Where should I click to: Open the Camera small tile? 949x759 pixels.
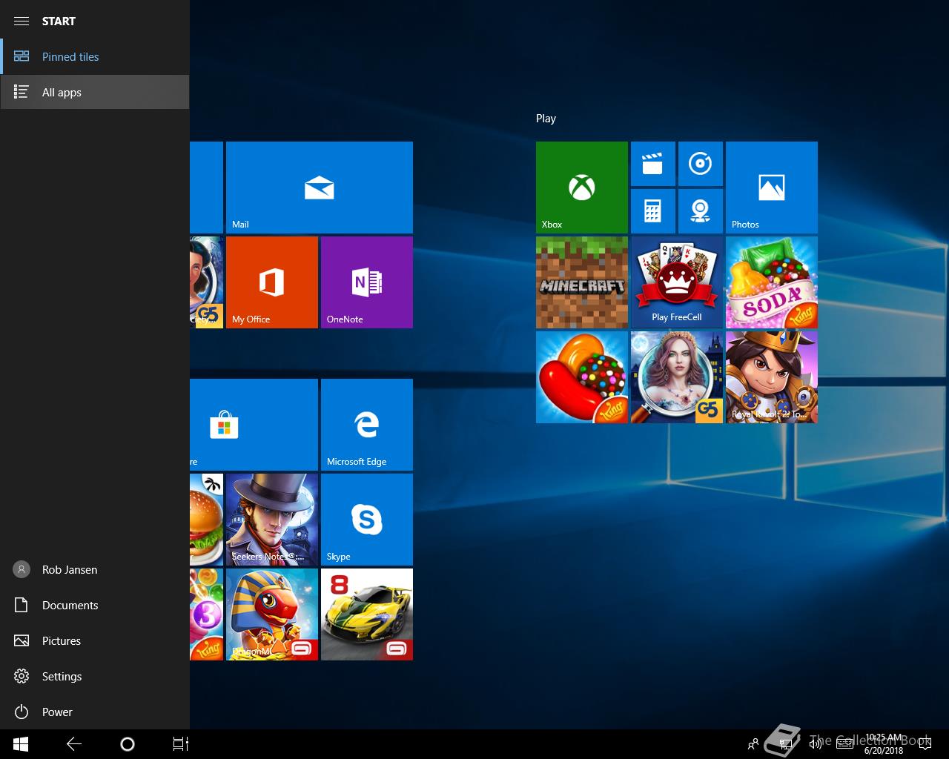(x=701, y=211)
